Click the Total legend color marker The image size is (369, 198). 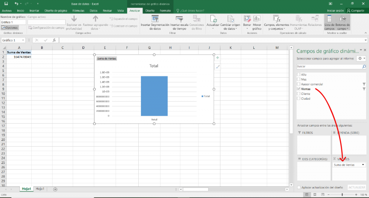pyautogui.click(x=203, y=96)
